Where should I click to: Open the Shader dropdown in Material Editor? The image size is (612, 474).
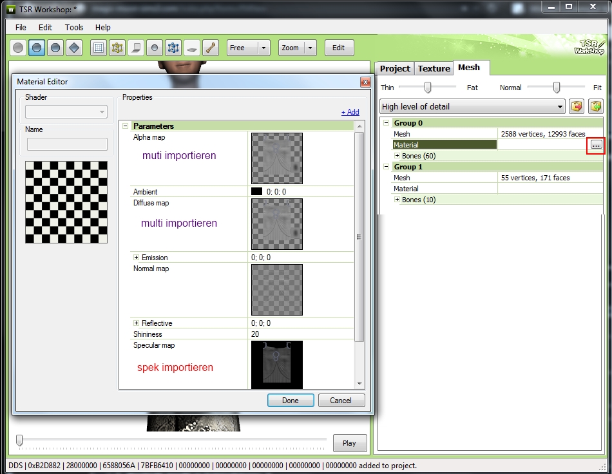[x=66, y=112]
